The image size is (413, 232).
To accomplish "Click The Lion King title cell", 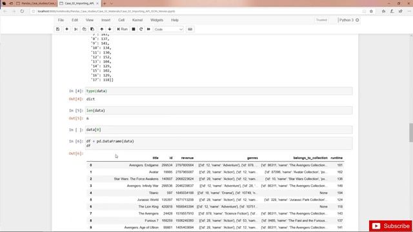I will pos(148,206).
